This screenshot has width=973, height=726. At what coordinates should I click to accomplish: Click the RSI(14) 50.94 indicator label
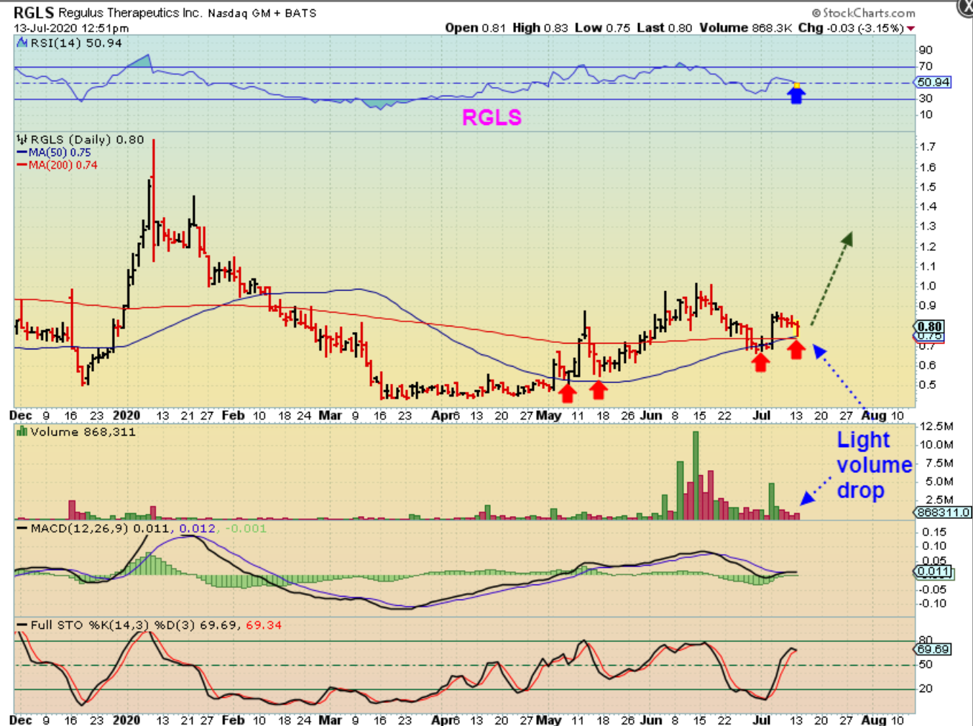(76, 43)
